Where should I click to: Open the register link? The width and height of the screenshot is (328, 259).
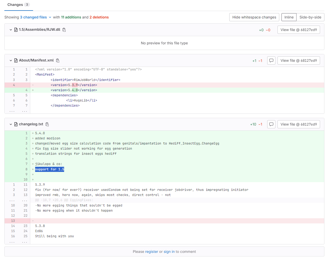pyautogui.click(x=152, y=252)
